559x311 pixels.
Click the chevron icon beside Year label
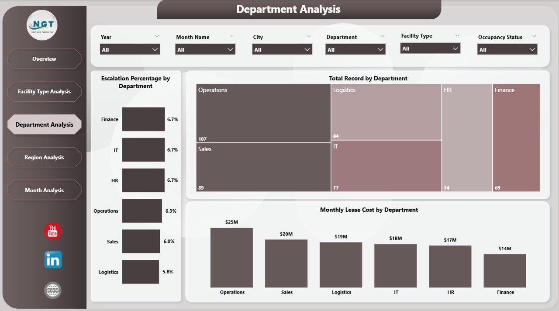pos(157,37)
